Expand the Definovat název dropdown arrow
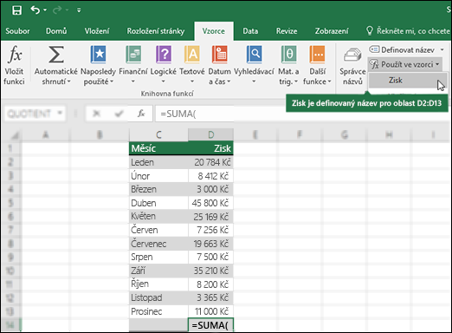Viewport: 452px width, 333px height. pyautogui.click(x=442, y=49)
